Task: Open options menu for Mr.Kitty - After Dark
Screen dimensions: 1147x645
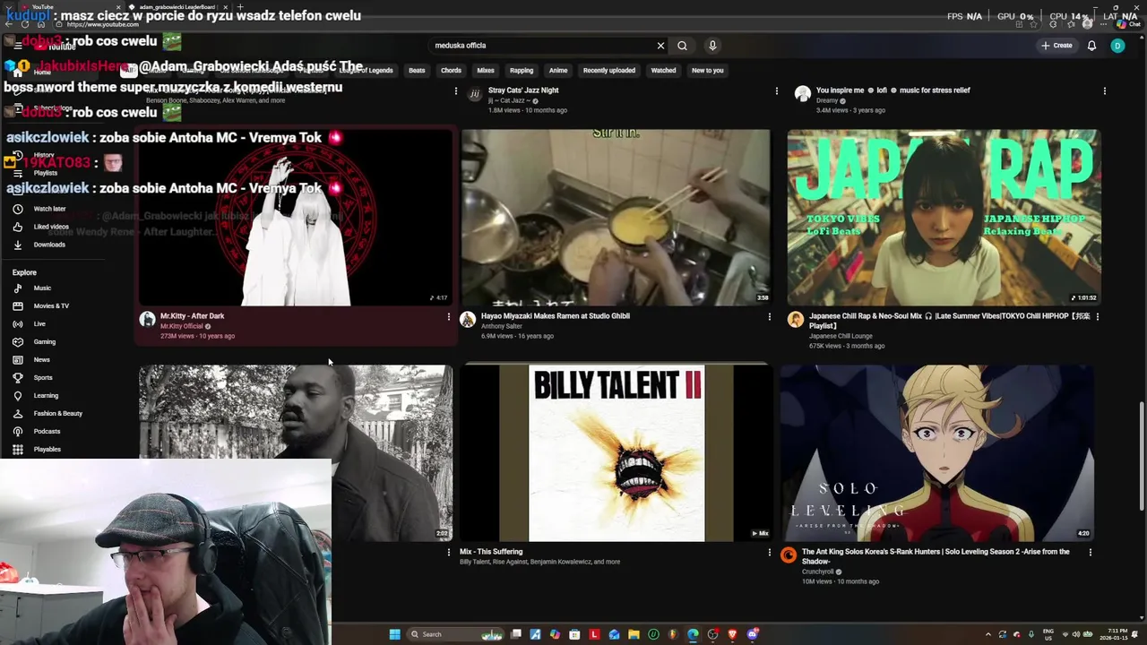Action: [449, 316]
